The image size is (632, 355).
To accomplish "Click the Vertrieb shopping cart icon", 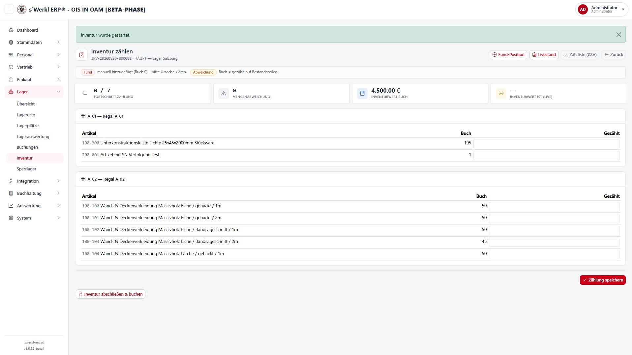I will point(11,67).
